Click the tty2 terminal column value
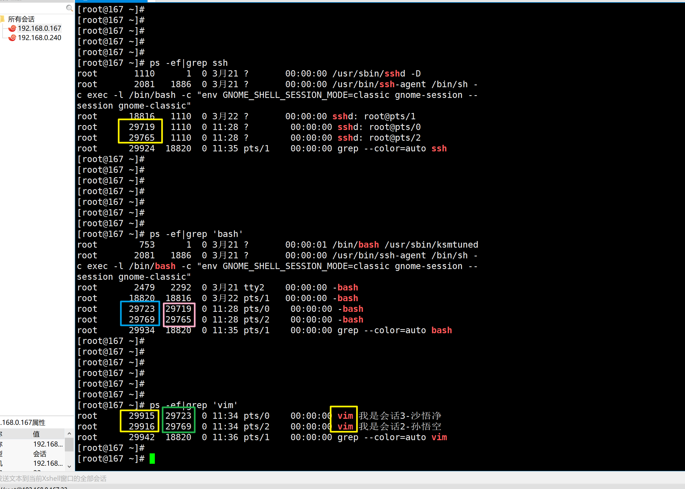This screenshot has width=685, height=489. pyautogui.click(x=254, y=288)
